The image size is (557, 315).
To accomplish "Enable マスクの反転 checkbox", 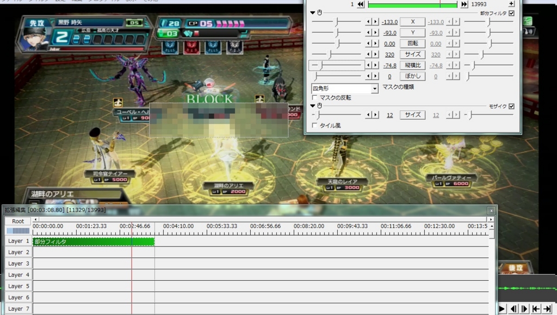I will point(314,97).
